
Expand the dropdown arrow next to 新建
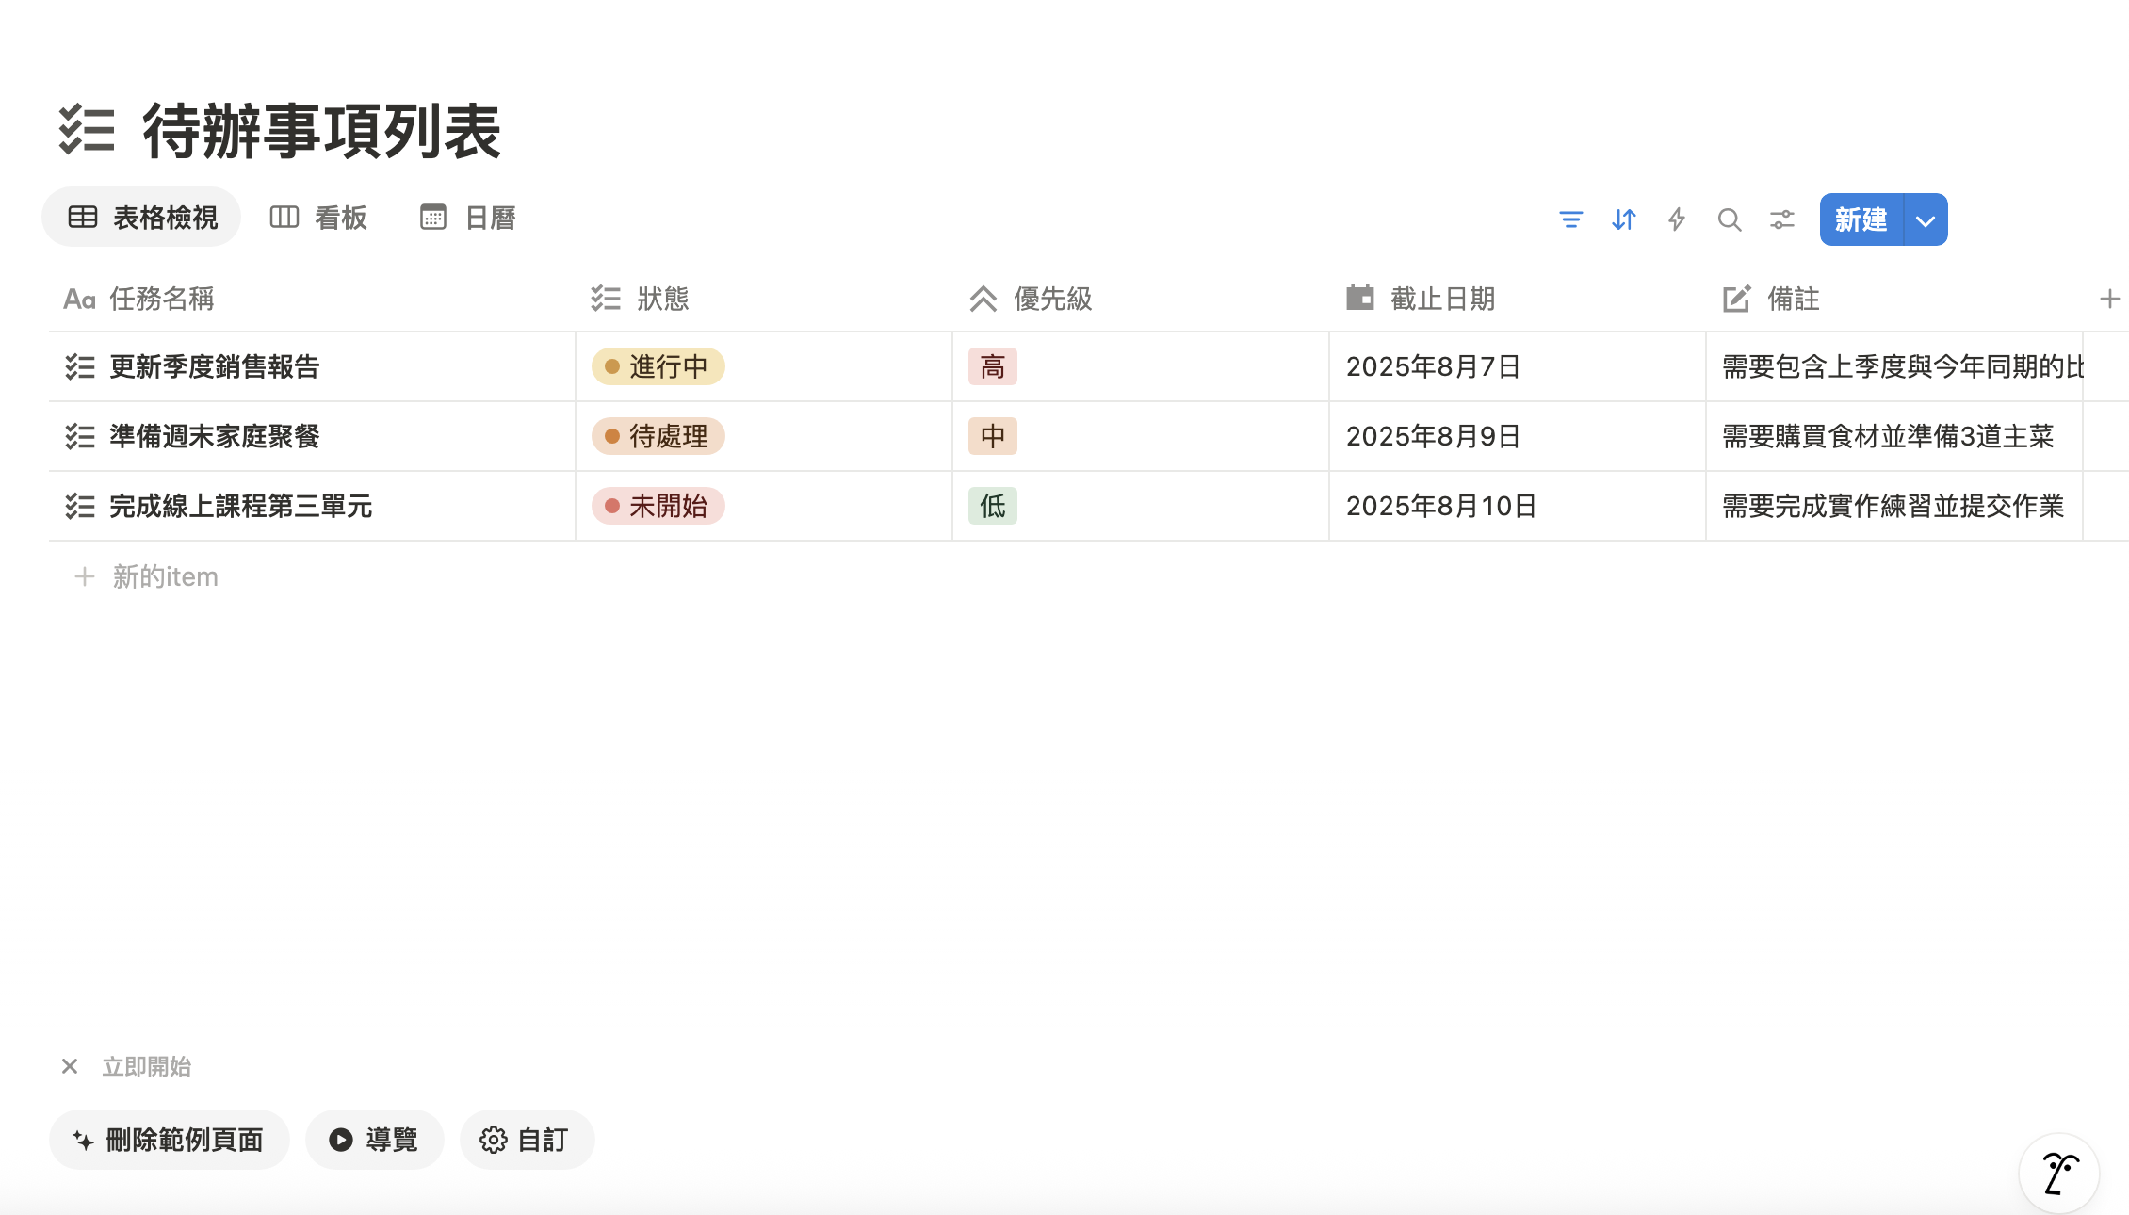coord(1926,220)
